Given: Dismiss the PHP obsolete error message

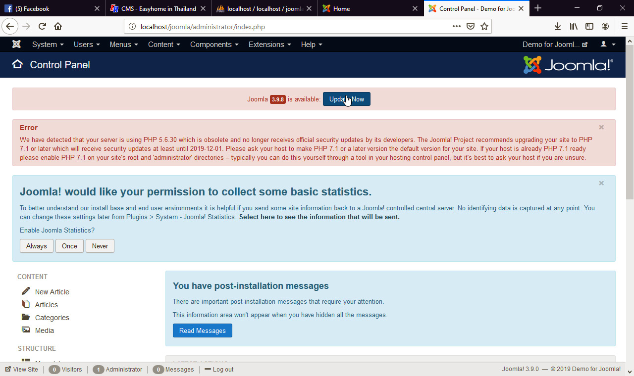Looking at the screenshot, I should pos(601,127).
